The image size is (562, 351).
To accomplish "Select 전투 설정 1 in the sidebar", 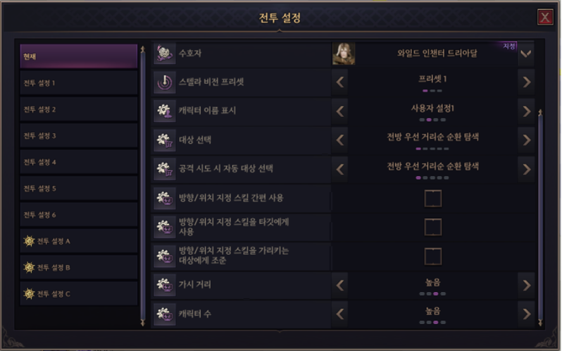I will [78, 83].
